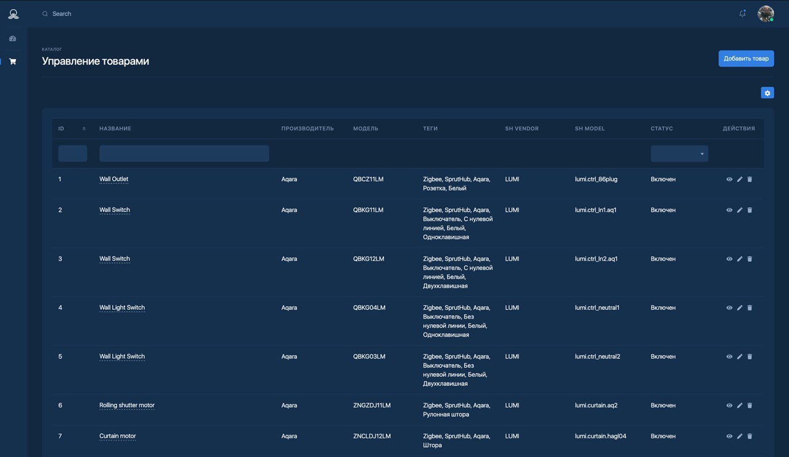Select the model cell ZNCLDJ12LM

coord(372,436)
